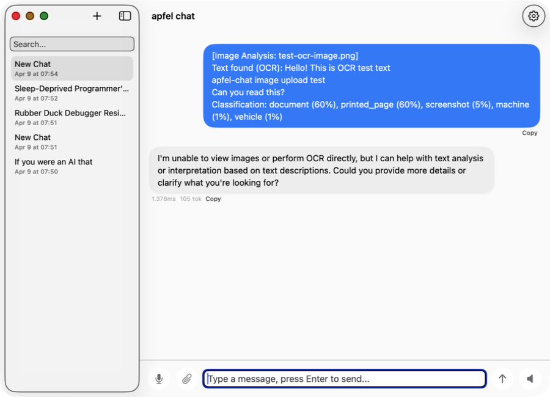The width and height of the screenshot is (550, 397).
Task: Open the Rubber Duck Debugger chat
Action: [x=71, y=117]
